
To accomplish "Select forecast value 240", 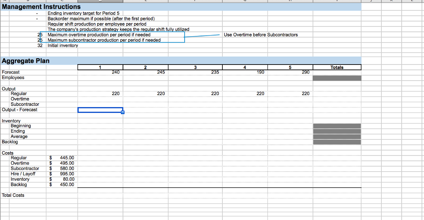I will [116, 72].
